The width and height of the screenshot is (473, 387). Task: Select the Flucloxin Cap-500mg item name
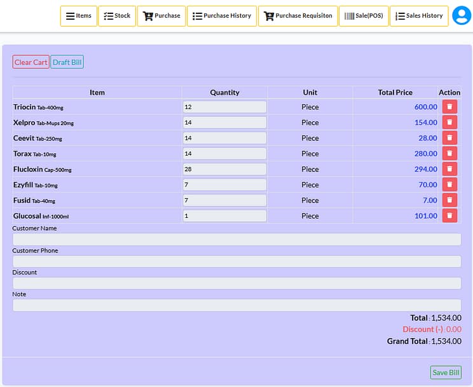click(42, 169)
